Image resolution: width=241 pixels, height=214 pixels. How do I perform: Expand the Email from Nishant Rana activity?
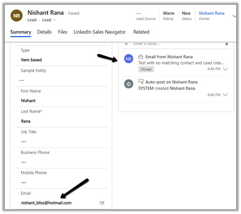click(225, 69)
